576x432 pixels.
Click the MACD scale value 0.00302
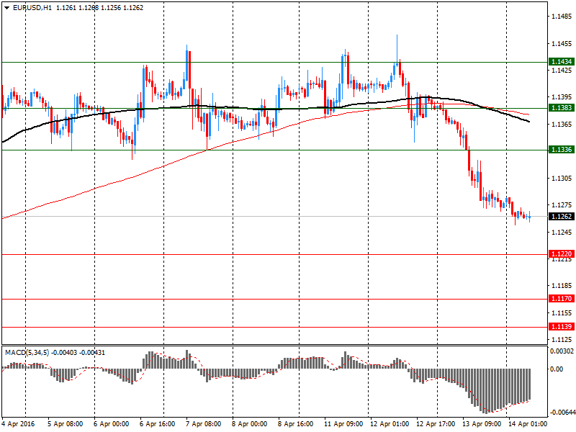562,351
